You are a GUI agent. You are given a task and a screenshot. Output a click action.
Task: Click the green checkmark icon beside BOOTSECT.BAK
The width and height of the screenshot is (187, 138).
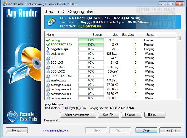48,45
